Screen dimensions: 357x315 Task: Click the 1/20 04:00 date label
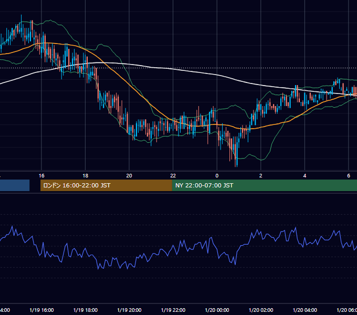(x=305, y=310)
